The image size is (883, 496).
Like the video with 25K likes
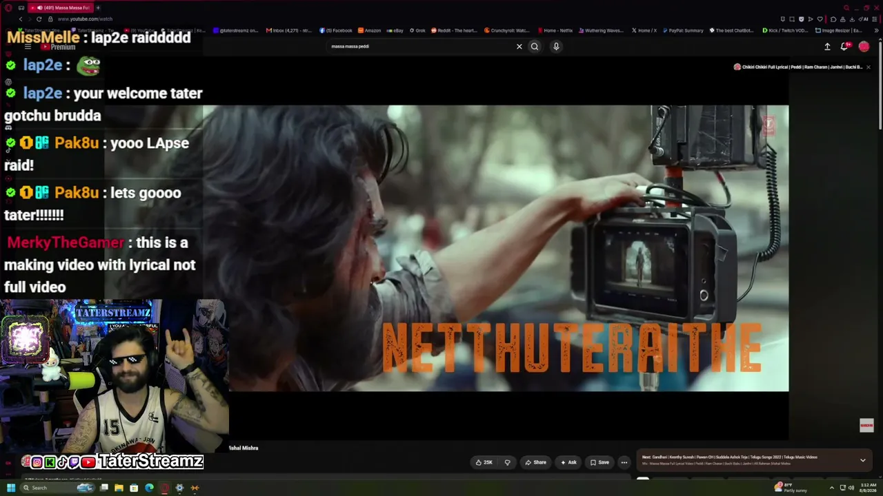click(484, 462)
